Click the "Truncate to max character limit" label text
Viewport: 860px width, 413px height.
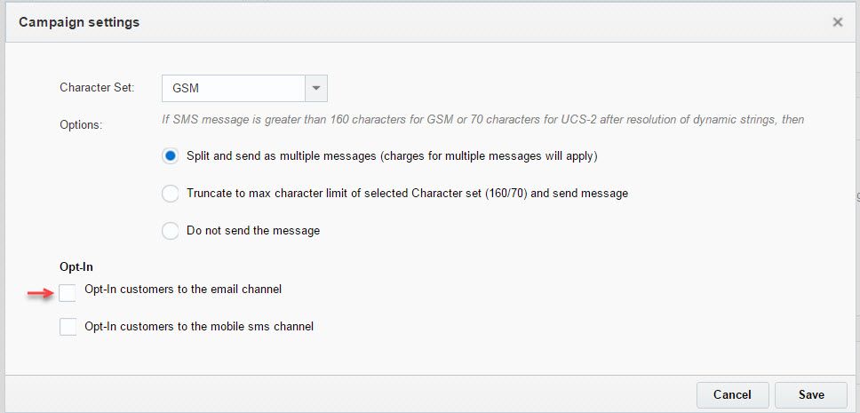407,194
